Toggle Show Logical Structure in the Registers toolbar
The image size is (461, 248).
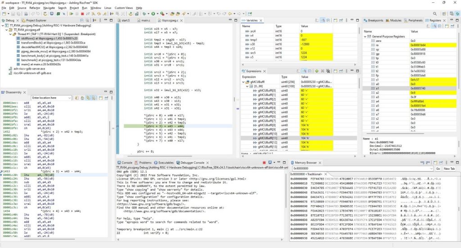[x=434, y=26]
